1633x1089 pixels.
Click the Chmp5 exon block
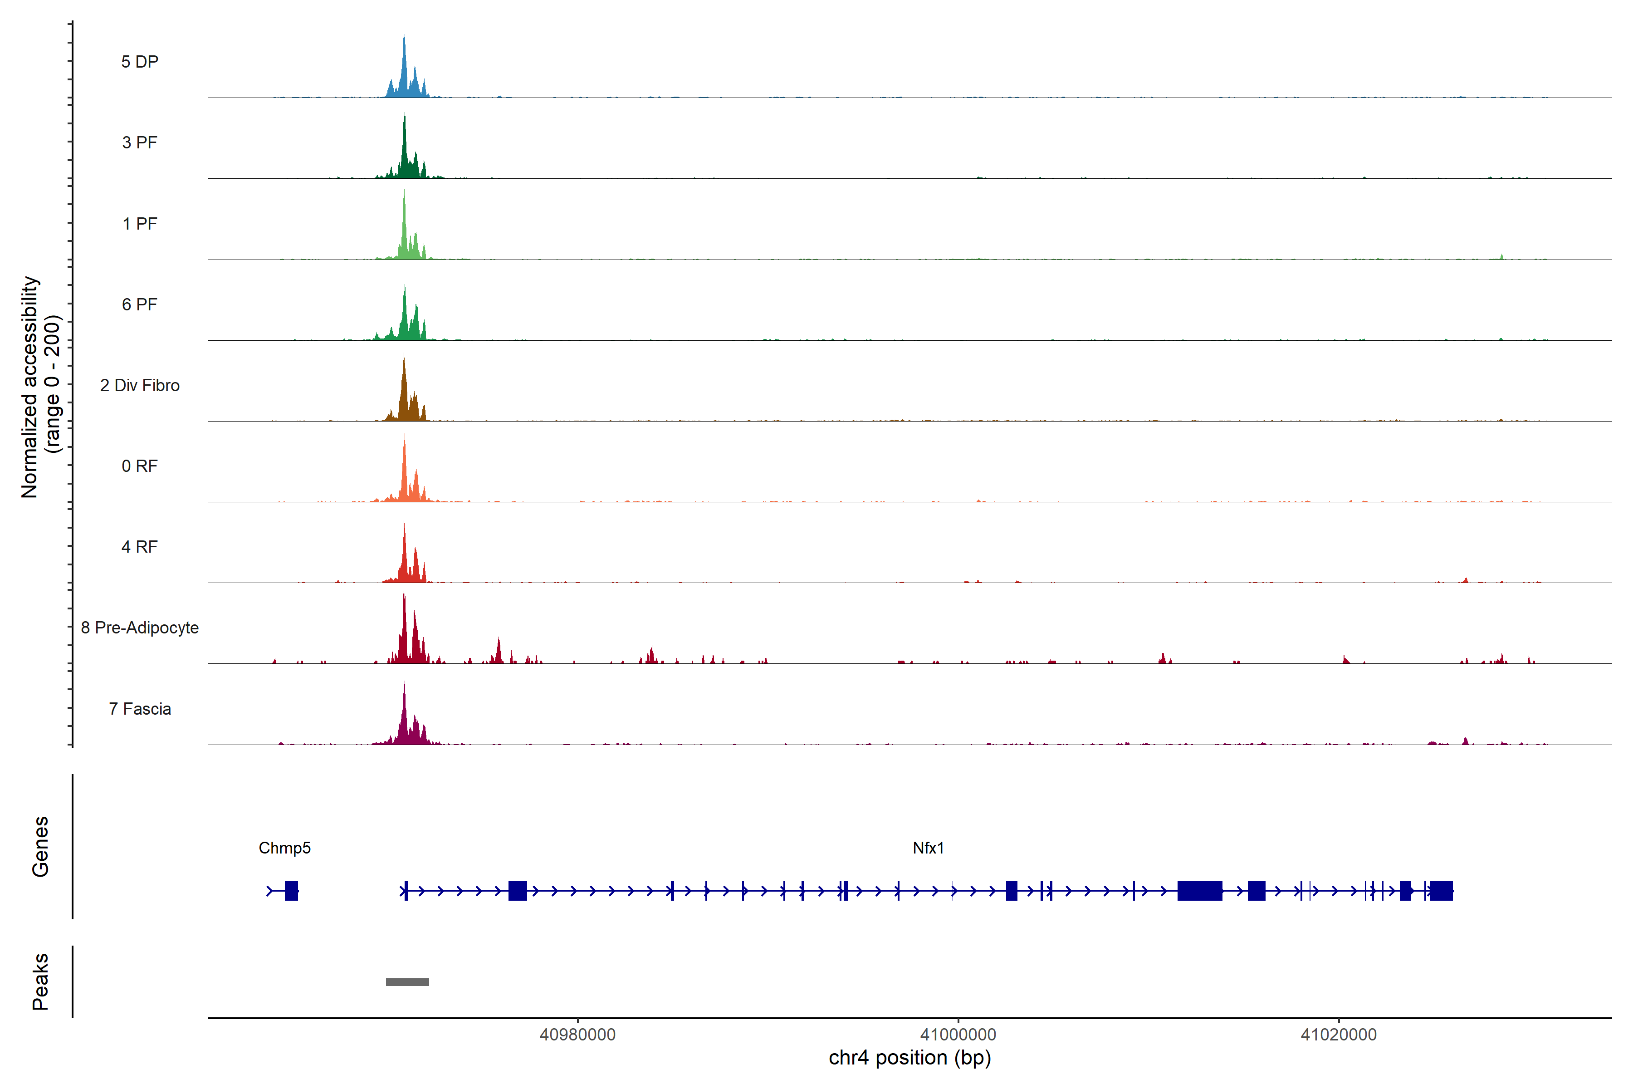pyautogui.click(x=292, y=890)
